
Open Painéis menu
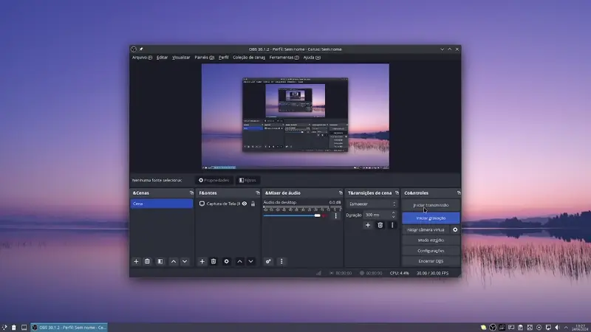[205, 58]
